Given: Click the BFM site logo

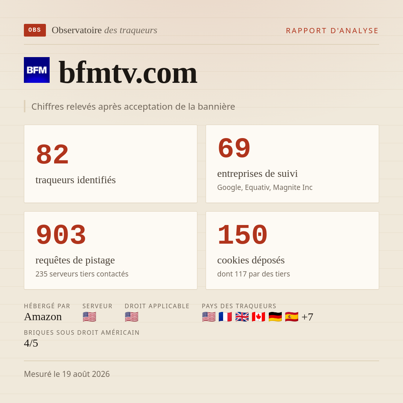Looking at the screenshot, I should coord(37,70).
